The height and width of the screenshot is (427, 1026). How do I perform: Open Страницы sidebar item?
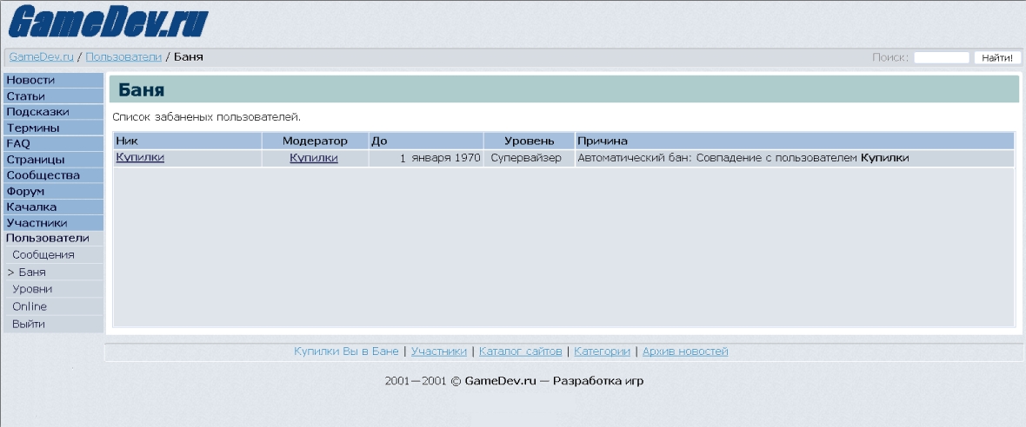click(x=54, y=160)
